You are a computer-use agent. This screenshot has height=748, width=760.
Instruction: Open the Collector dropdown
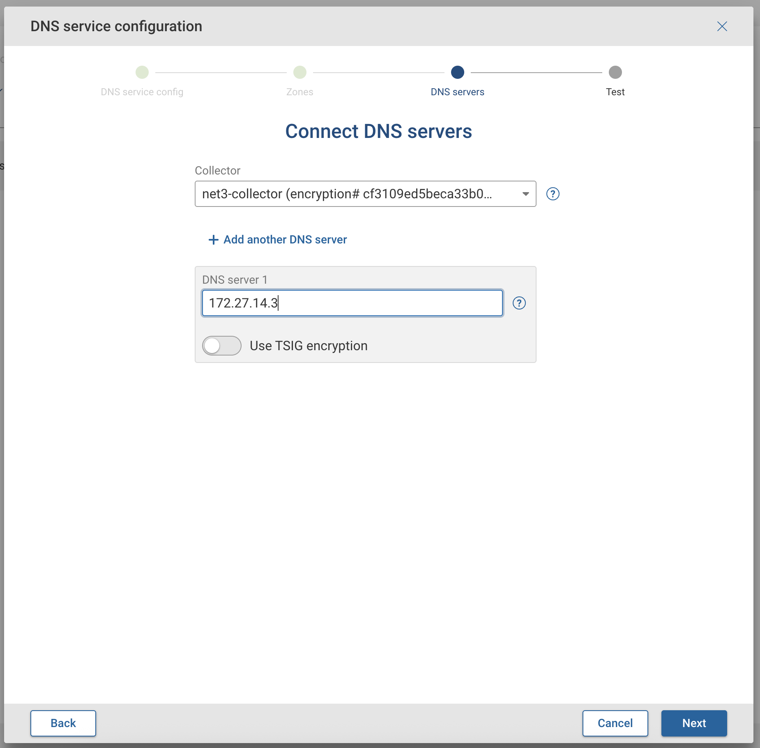click(x=365, y=194)
